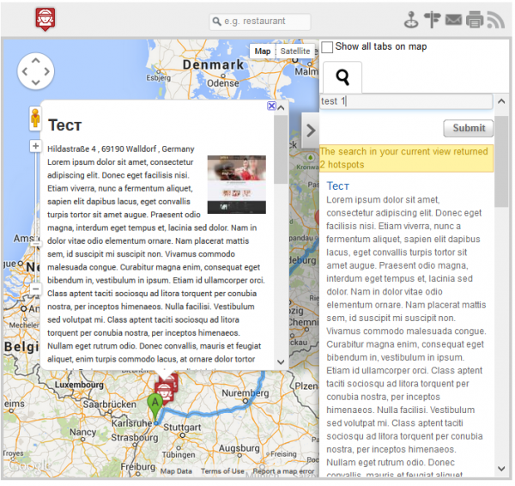Click the red hotspot marker on the map

[x=164, y=392]
